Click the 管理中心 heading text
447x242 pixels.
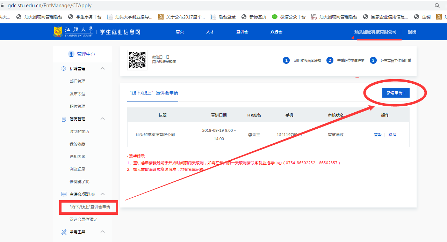(86, 54)
